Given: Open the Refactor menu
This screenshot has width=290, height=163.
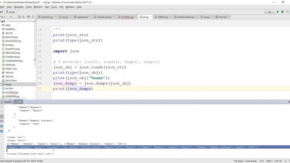Looking at the screenshot, I should click(x=38, y=7).
